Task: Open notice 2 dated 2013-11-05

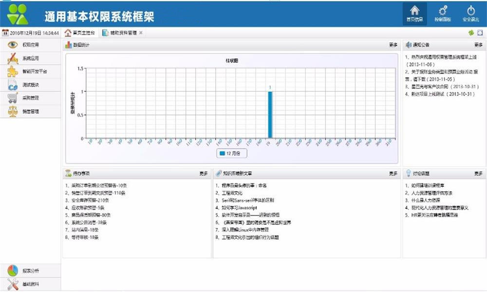Action: 441,75
